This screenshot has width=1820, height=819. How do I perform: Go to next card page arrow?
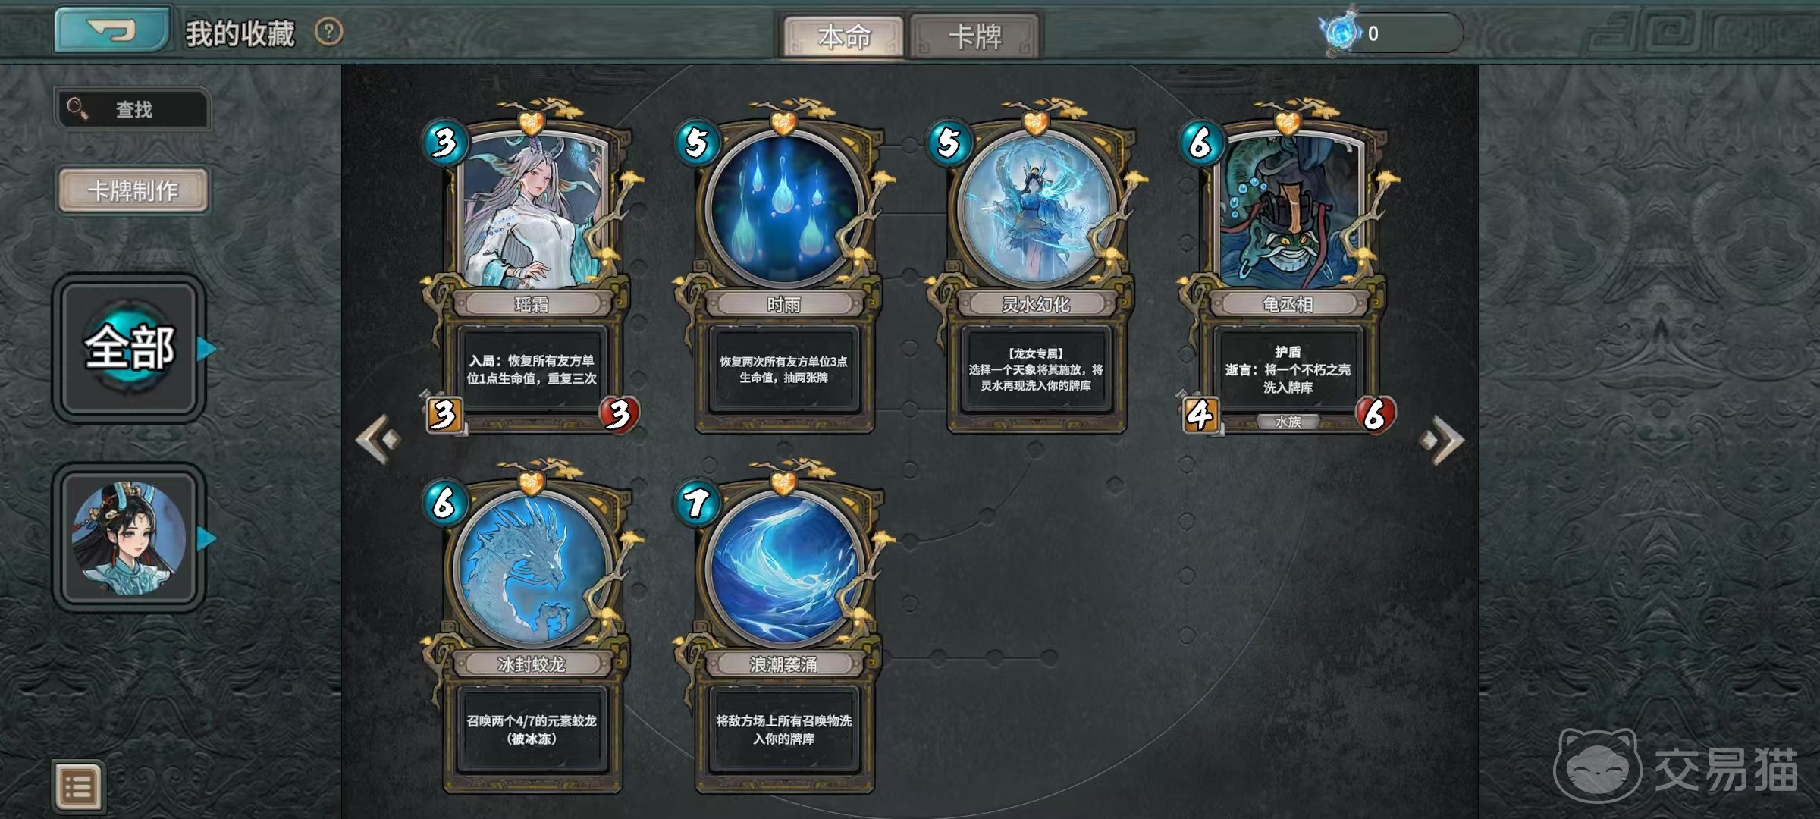point(1442,439)
